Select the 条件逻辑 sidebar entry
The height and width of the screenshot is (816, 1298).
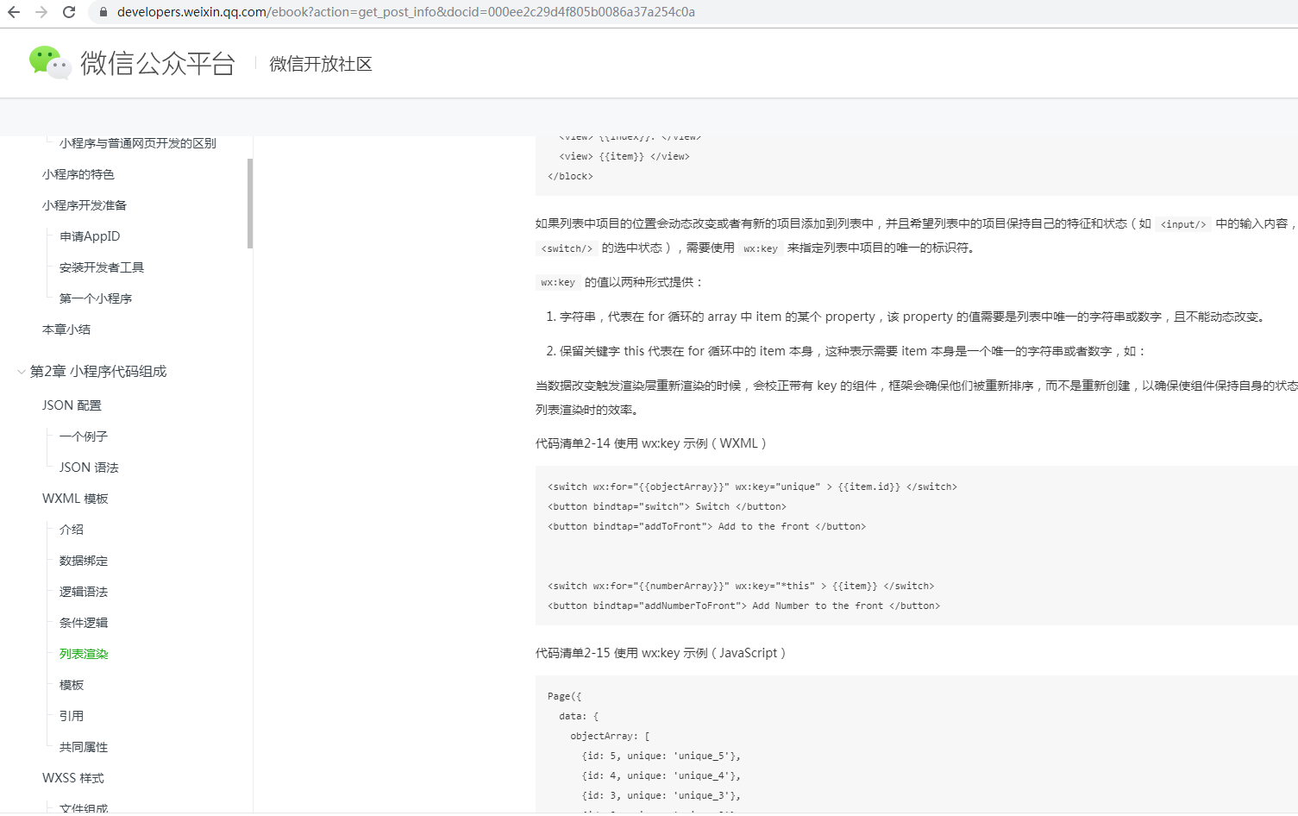coord(83,622)
